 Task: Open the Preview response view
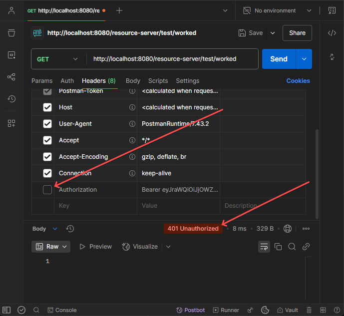tap(96, 247)
